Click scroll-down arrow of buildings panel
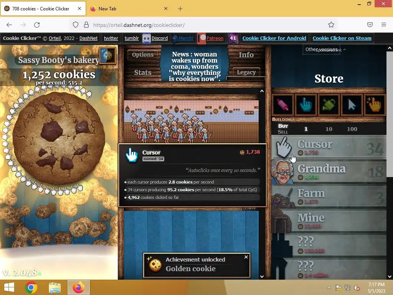 [262, 277]
